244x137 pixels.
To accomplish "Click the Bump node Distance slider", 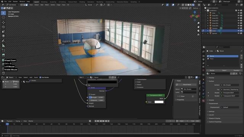I will pyautogui.click(x=96, y=100).
